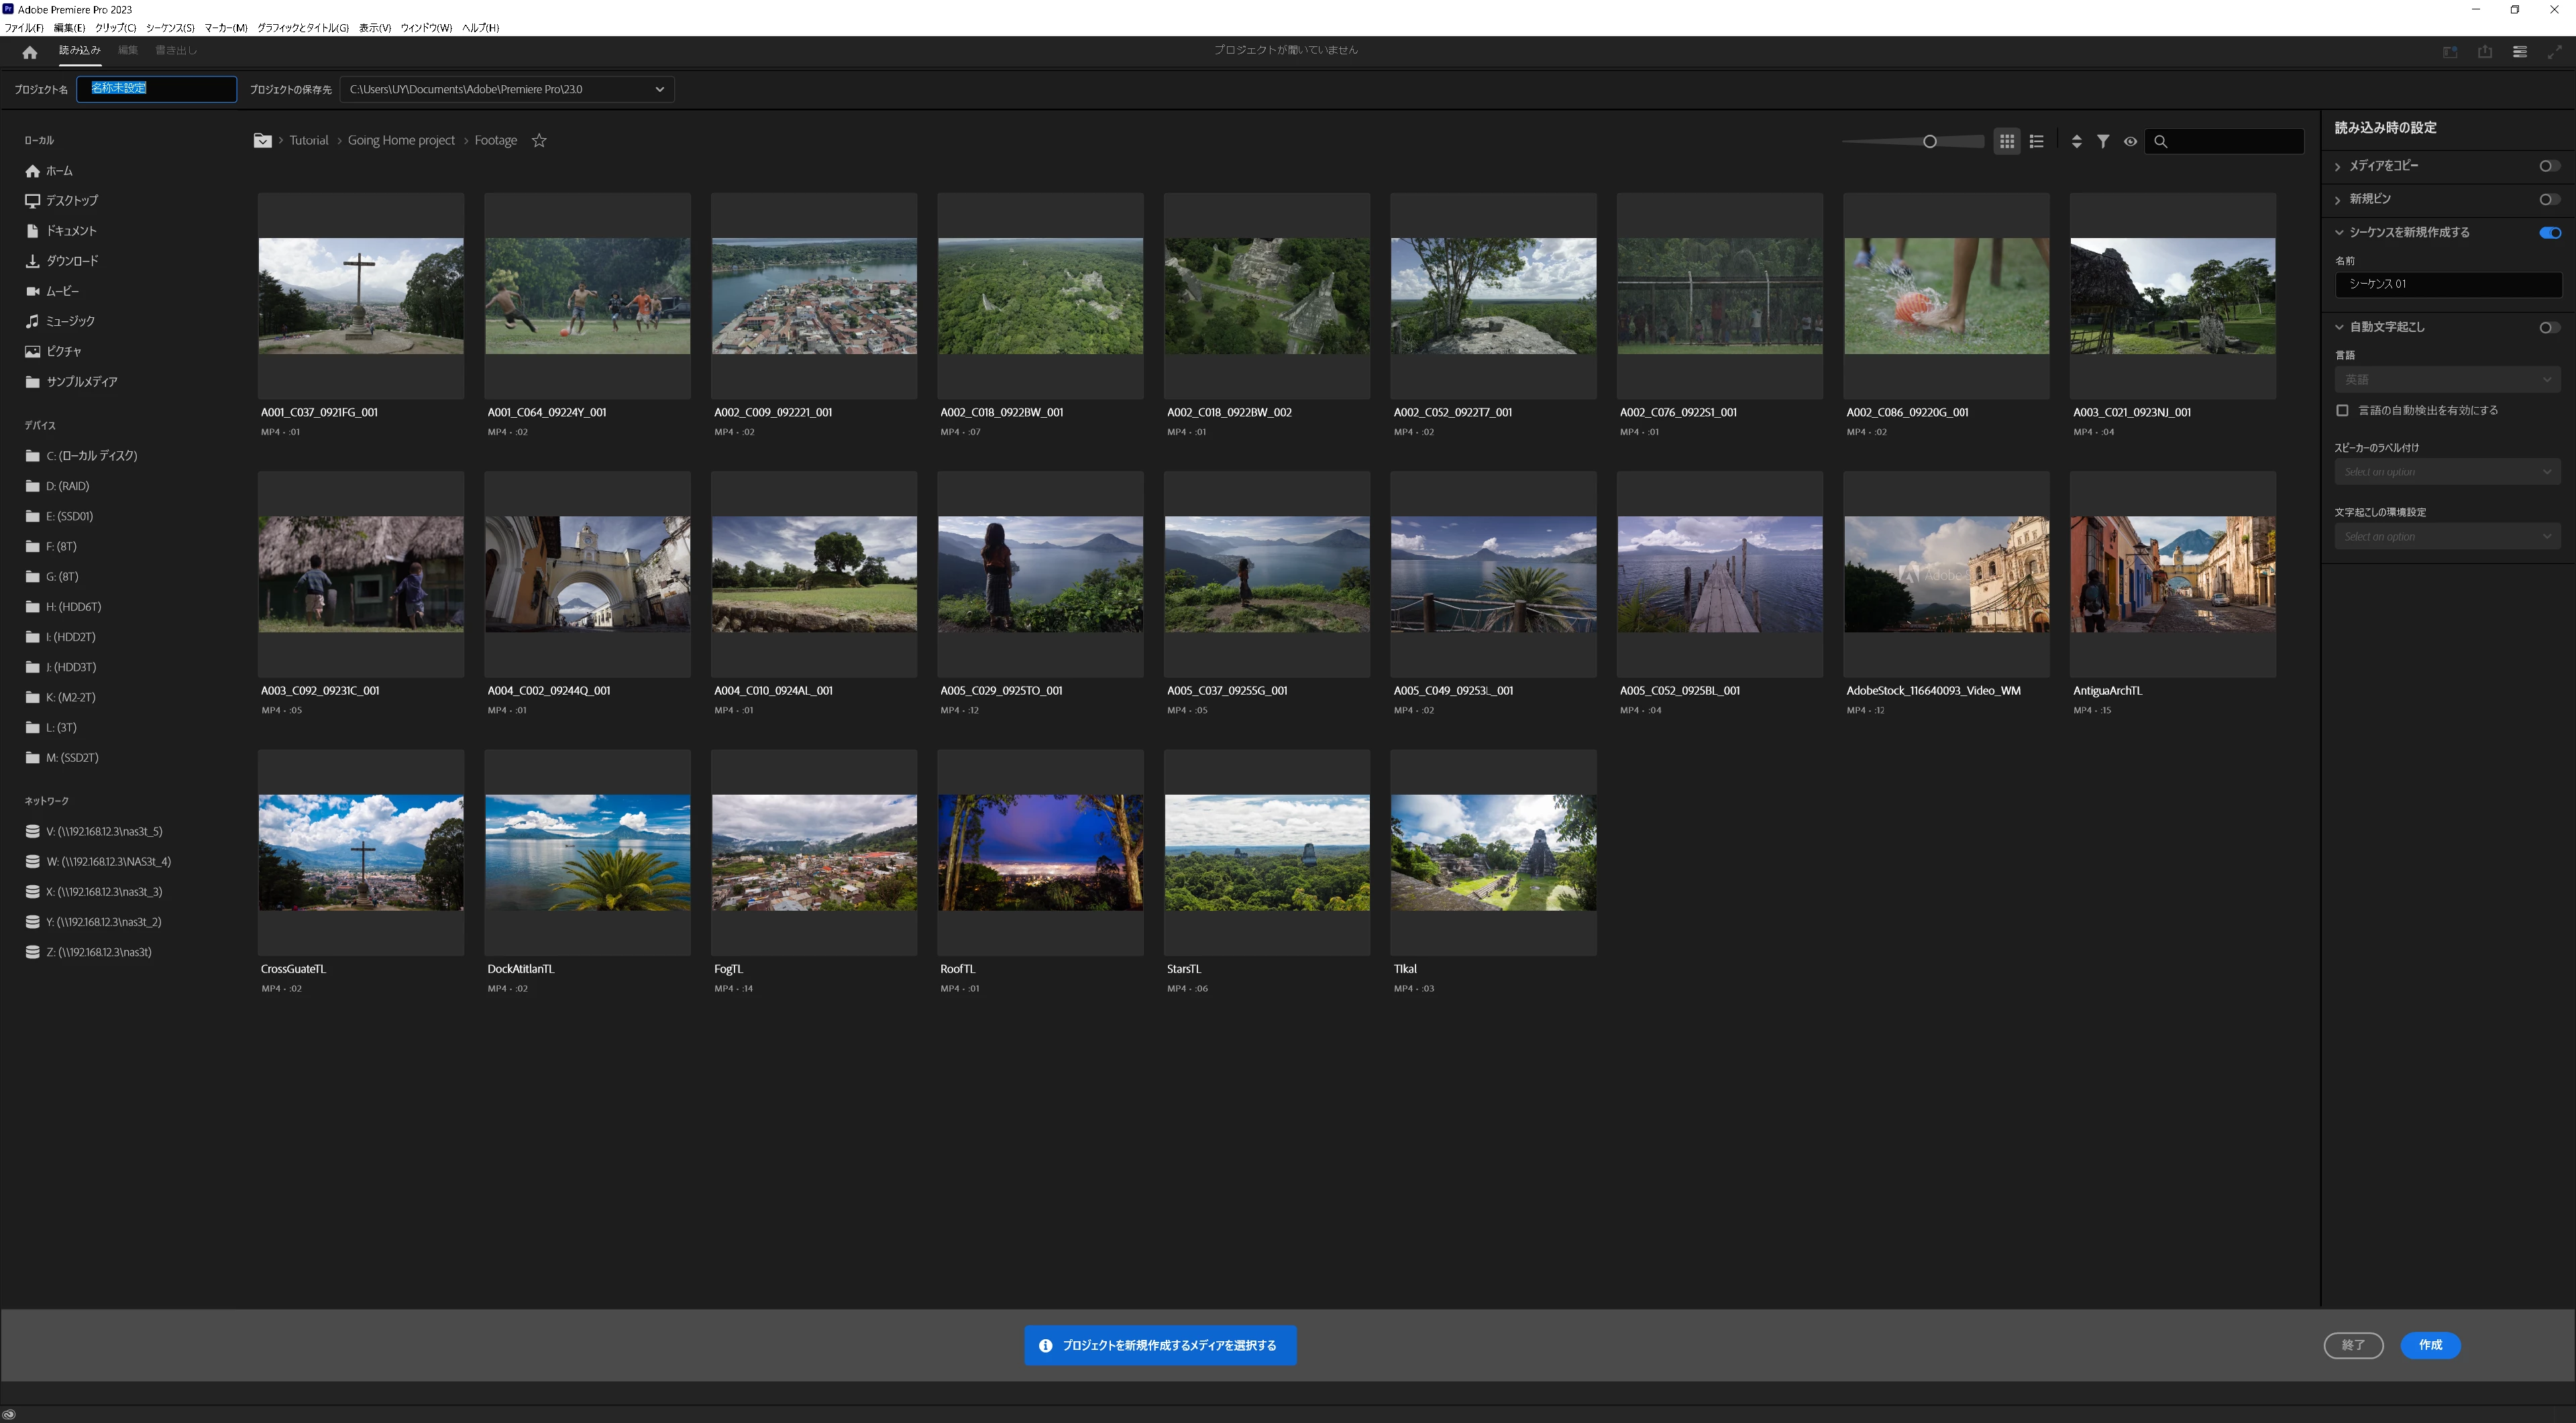Open the シーケンス(S) menu
The image size is (2576, 1423).
(x=170, y=28)
